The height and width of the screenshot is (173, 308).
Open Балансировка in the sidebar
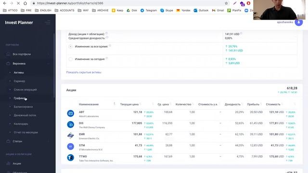coord(23,107)
